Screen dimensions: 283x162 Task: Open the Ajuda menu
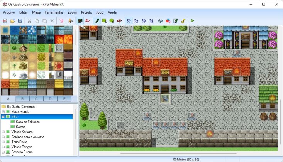pyautogui.click(x=112, y=12)
